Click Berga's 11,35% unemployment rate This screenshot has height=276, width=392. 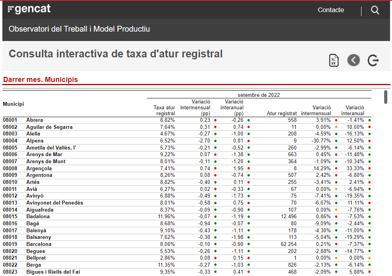[166, 265]
